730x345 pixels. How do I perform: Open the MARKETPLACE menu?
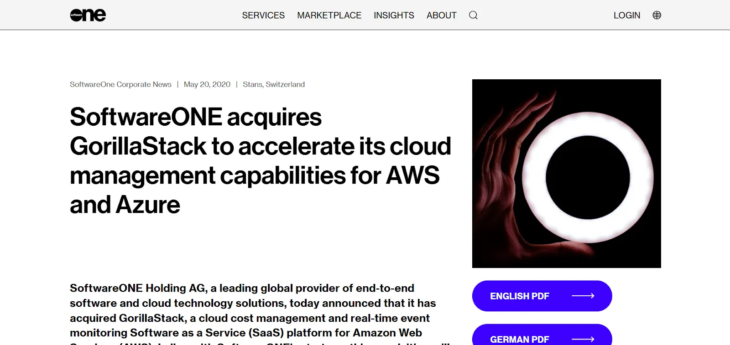(329, 15)
